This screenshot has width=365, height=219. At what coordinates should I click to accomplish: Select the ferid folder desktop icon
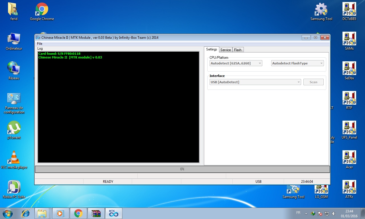coord(14,12)
